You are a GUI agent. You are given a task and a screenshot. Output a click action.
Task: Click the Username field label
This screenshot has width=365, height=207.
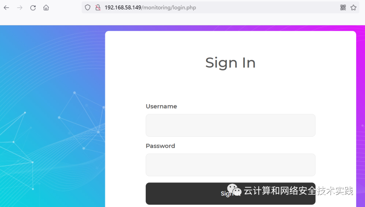click(x=161, y=106)
